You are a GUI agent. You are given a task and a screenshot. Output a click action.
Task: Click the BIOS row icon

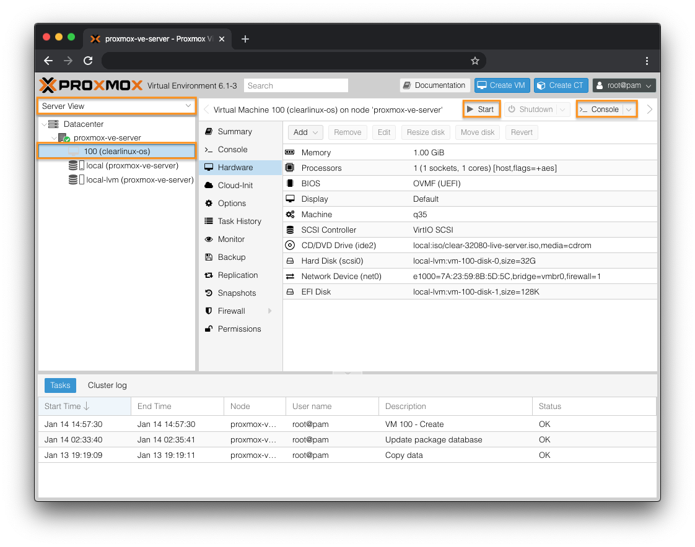290,183
